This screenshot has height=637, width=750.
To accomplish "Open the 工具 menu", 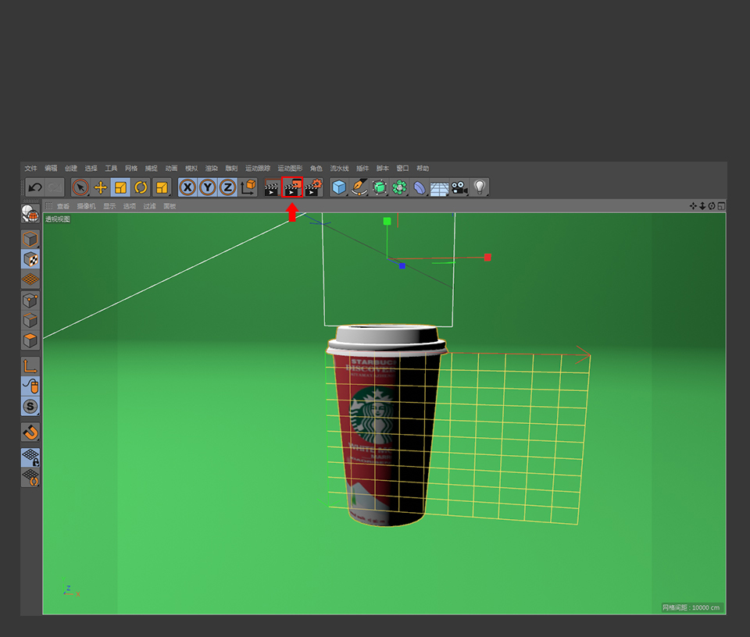I will [x=111, y=168].
